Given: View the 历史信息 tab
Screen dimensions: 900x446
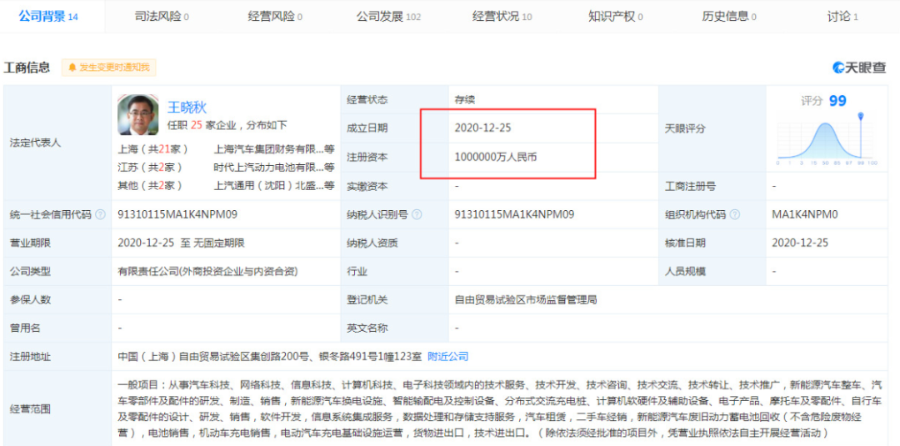Looking at the screenshot, I should pos(729,16).
